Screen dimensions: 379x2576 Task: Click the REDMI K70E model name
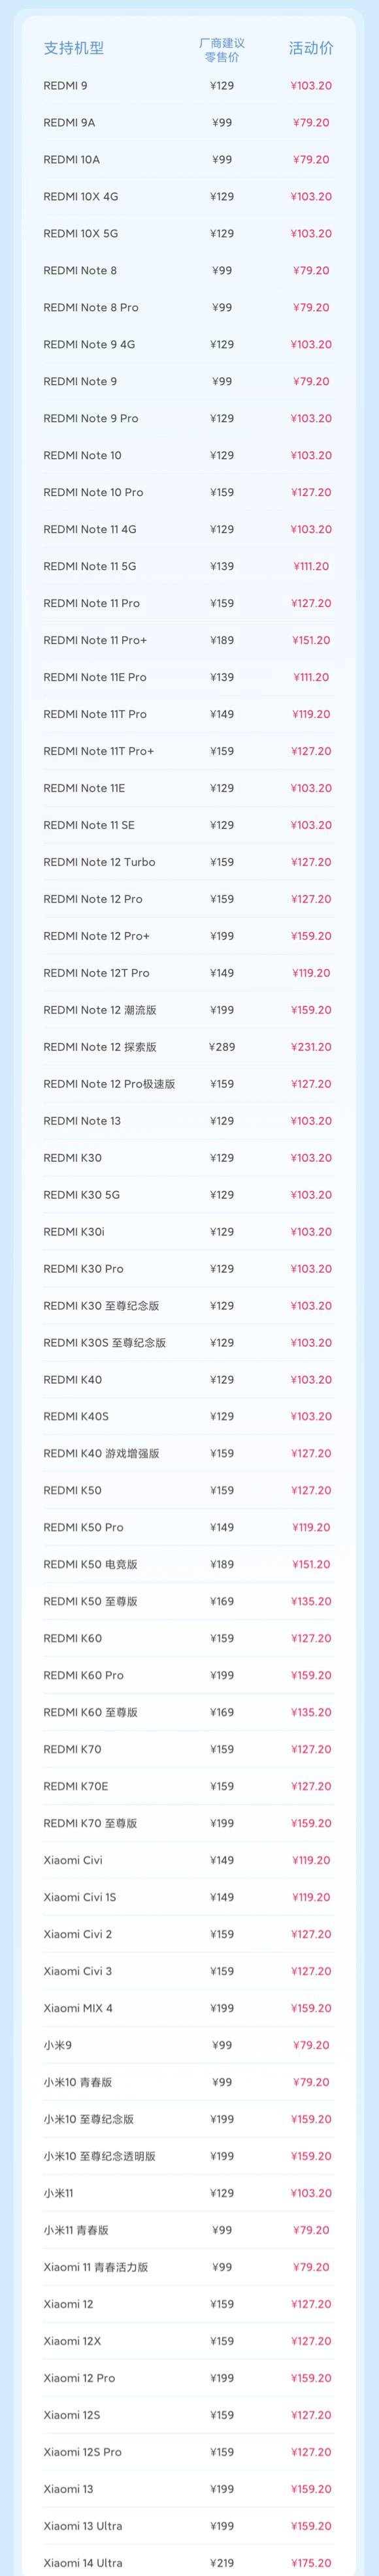(76, 1786)
